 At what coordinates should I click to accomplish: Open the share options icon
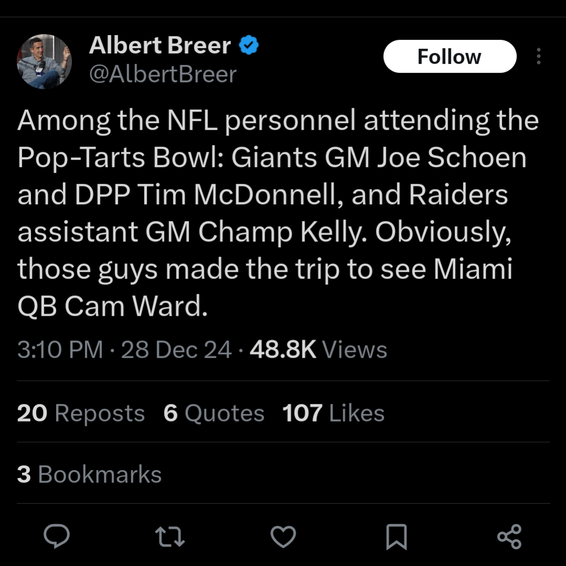pos(509,537)
